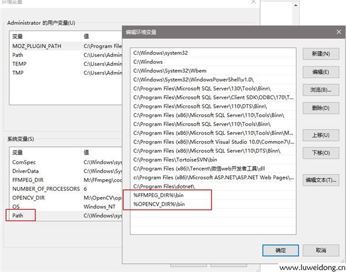
Task: Select Path in the system variables list
Action: click(x=20, y=216)
